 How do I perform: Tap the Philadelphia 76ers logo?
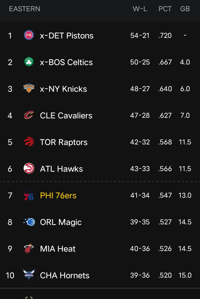click(x=29, y=195)
